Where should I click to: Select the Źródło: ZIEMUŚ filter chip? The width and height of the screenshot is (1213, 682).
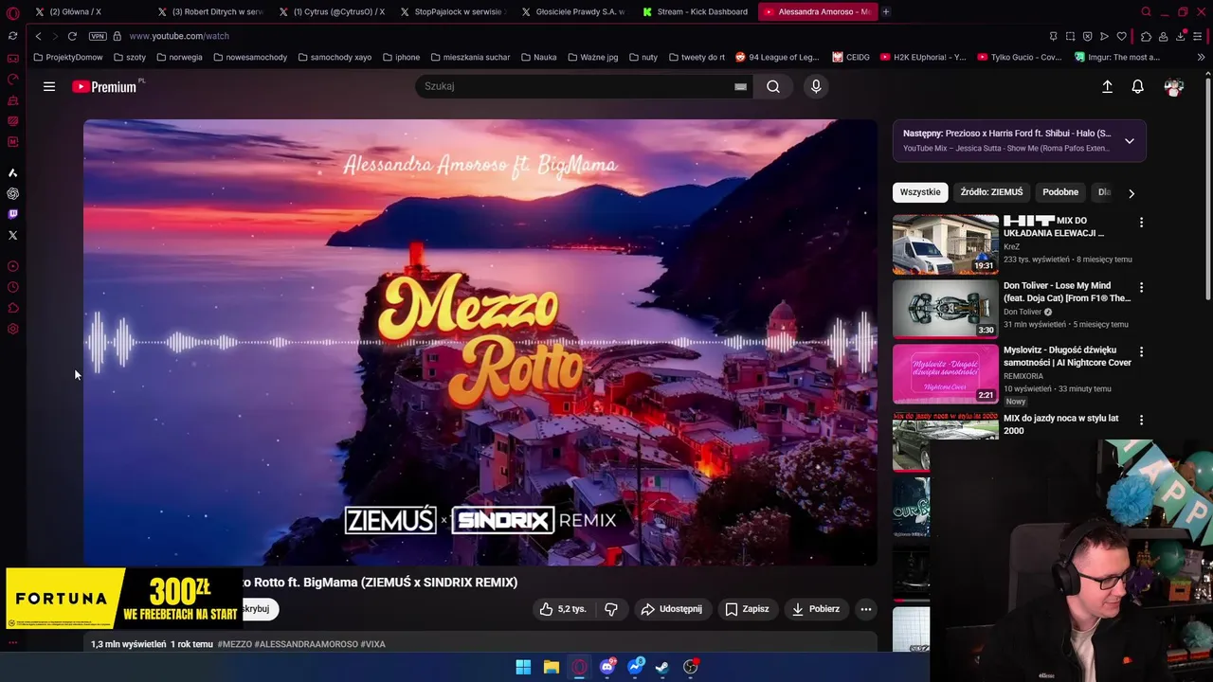(991, 192)
